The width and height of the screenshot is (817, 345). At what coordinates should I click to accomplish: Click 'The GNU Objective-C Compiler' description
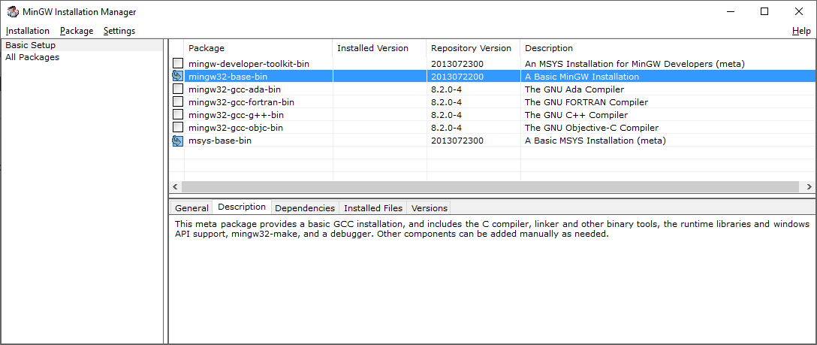click(592, 128)
